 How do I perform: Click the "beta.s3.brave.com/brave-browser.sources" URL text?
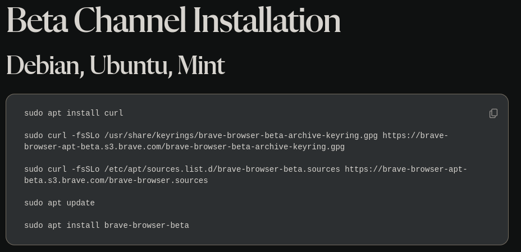[116, 181]
